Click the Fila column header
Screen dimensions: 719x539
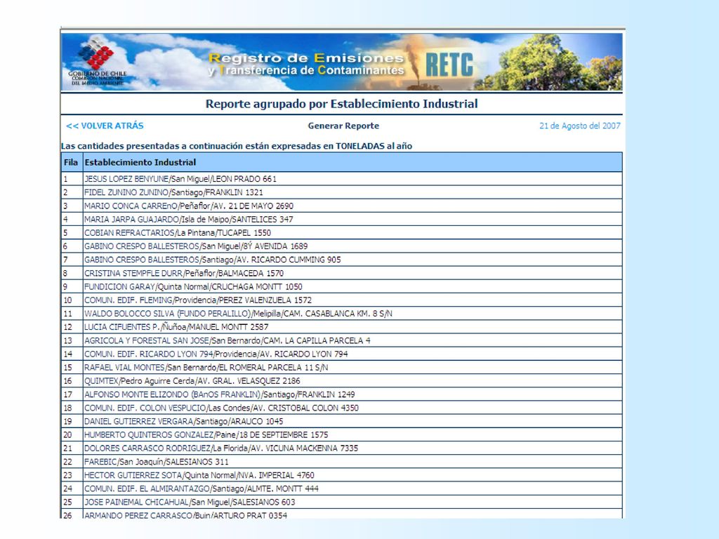[x=71, y=162]
